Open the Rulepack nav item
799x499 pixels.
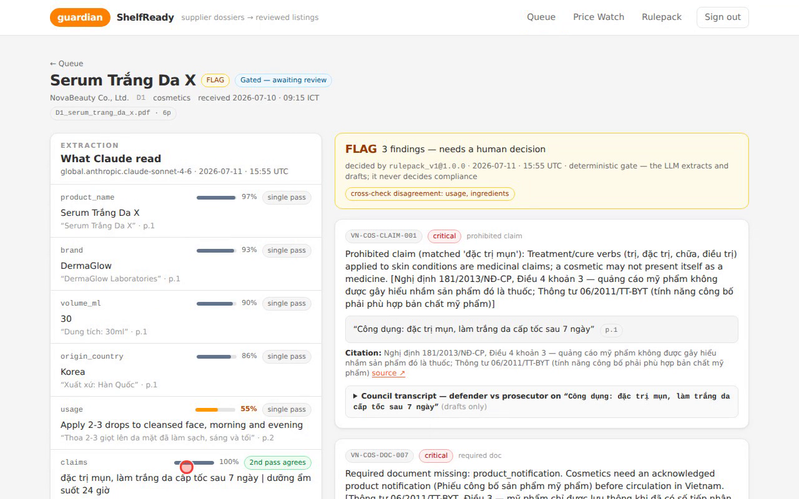coord(662,17)
